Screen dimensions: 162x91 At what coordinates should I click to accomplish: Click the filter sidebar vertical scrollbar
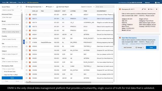coord(22,37)
